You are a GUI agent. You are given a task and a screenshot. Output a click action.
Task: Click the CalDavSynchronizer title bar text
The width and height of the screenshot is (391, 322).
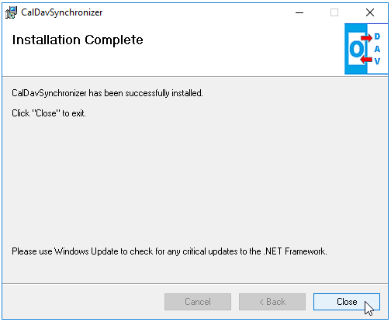click(62, 12)
